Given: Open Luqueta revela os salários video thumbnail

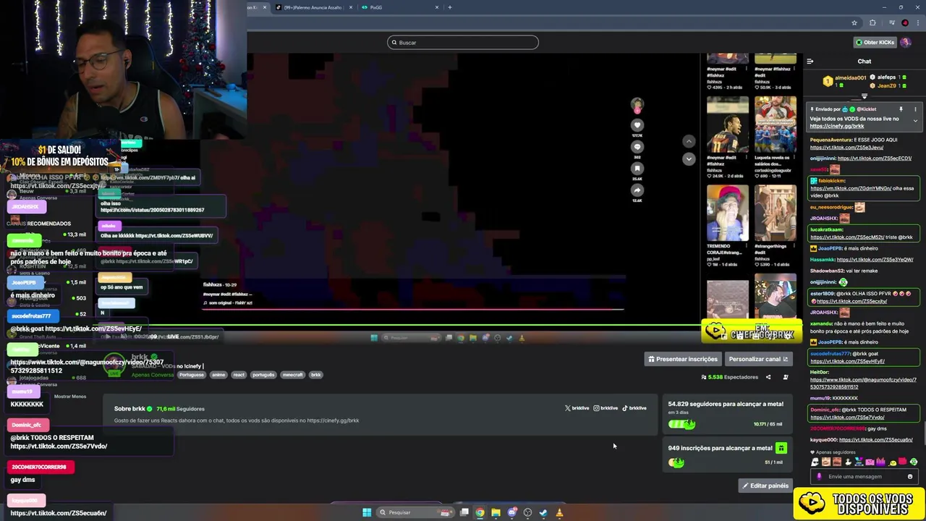Looking at the screenshot, I should 776,124.
